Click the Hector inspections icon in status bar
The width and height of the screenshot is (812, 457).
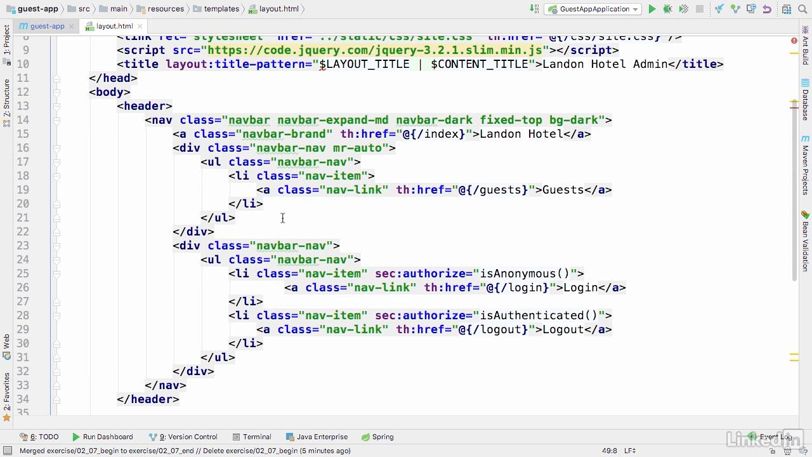tap(787, 451)
